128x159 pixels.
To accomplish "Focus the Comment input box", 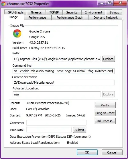I will [56, 123].
